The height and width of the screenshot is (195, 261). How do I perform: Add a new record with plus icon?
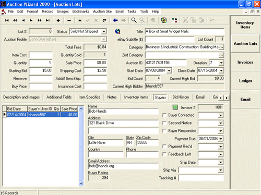58,20
